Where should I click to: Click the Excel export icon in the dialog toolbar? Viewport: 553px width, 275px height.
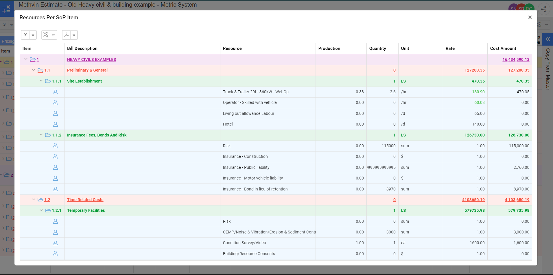pyautogui.click(x=46, y=35)
